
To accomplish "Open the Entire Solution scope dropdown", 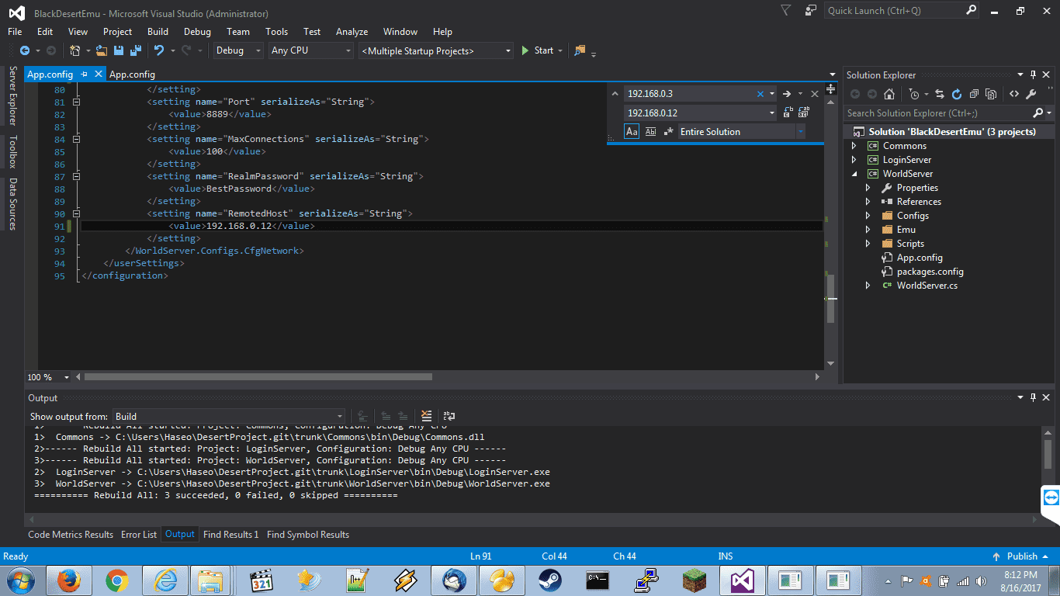I will coord(742,132).
